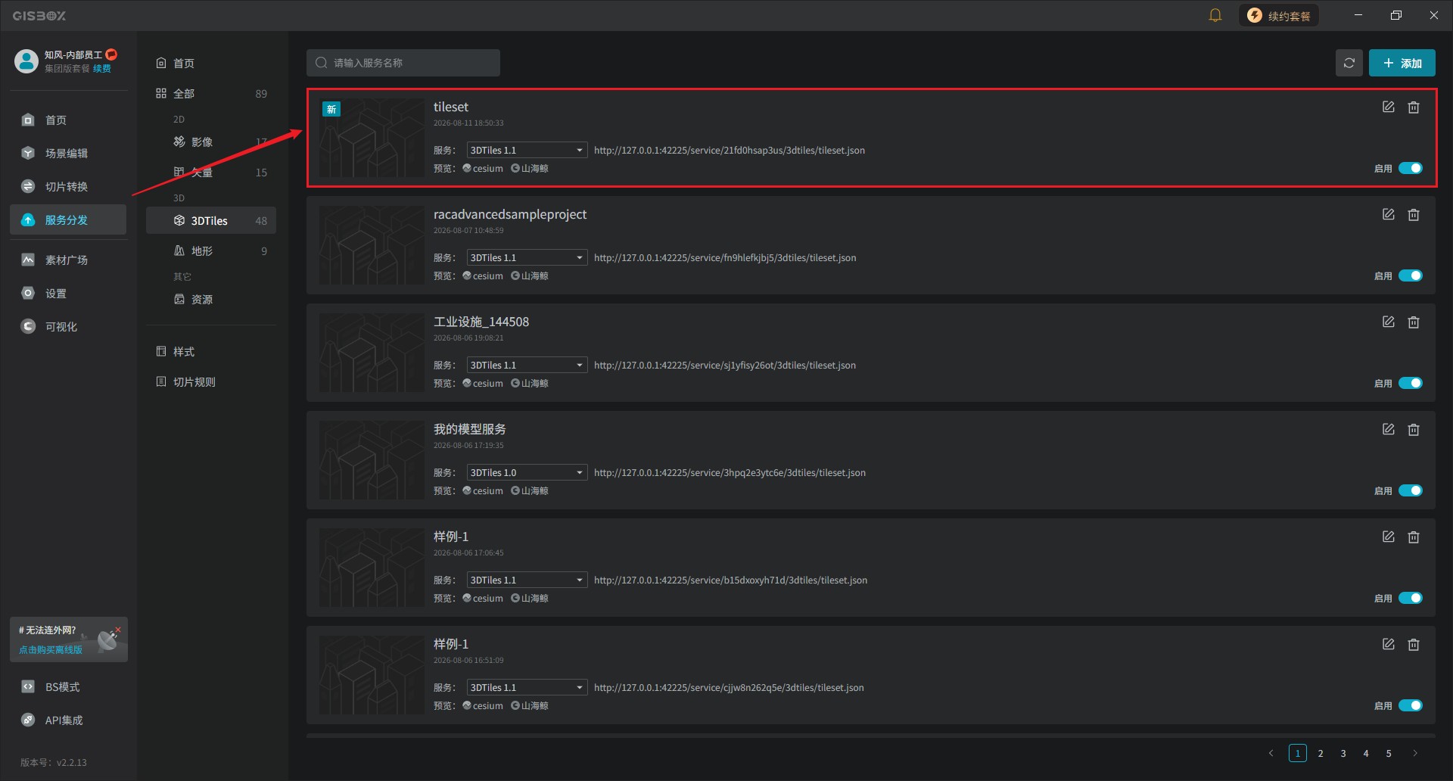Disable the 我的模型服务 toggle
The width and height of the screenshot is (1453, 781).
pyautogui.click(x=1411, y=490)
